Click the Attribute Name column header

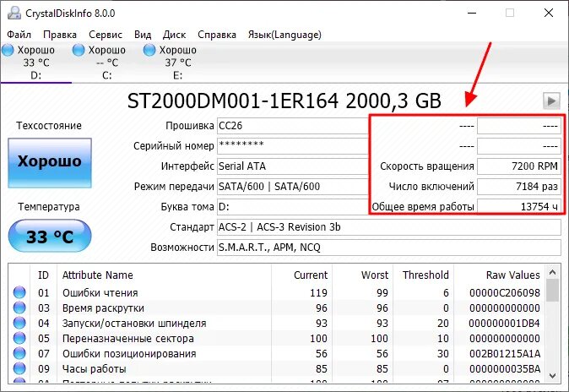click(164, 275)
